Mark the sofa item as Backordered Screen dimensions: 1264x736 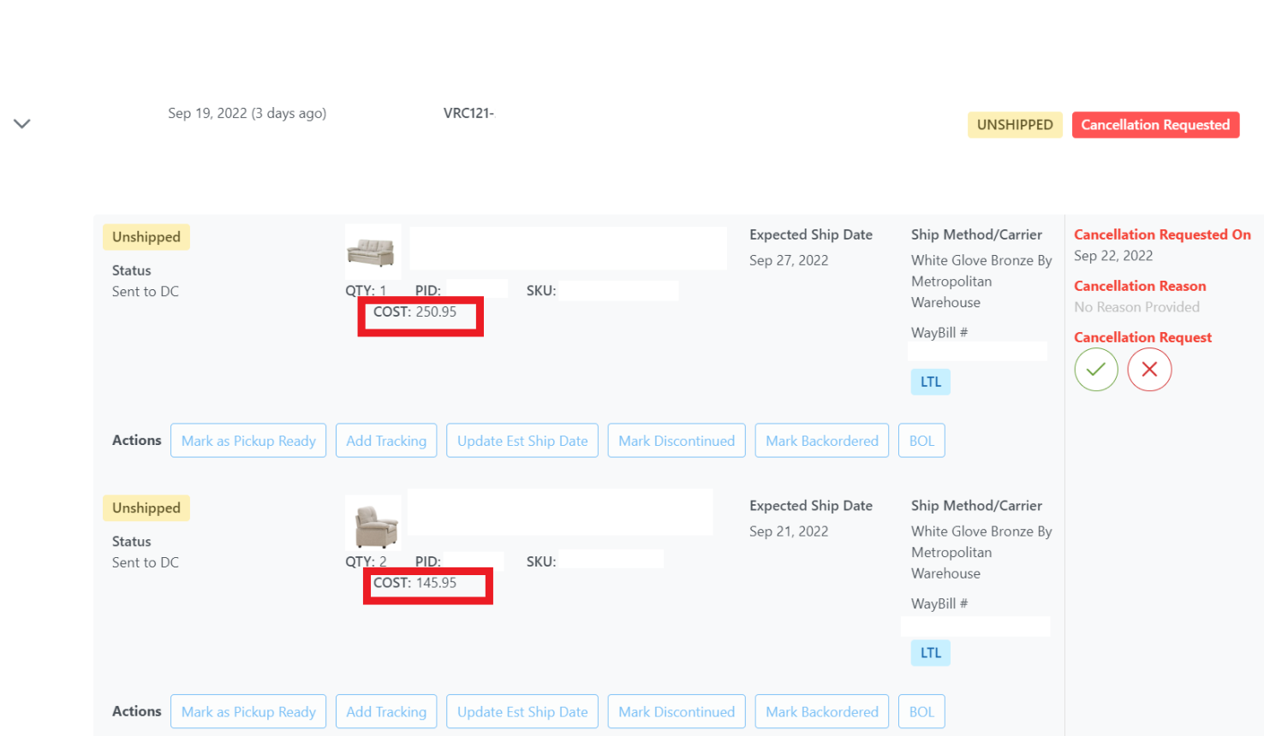[x=822, y=441]
